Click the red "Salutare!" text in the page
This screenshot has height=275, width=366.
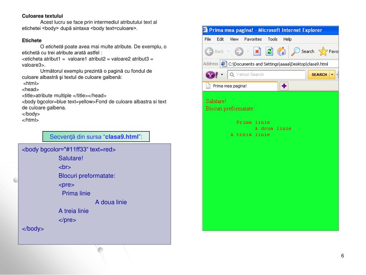(x=216, y=101)
